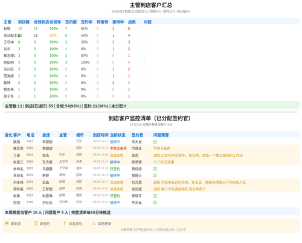Click the 不符合条件 red status in row 0429
This screenshot has width=302, height=243.
[x=118, y=148]
